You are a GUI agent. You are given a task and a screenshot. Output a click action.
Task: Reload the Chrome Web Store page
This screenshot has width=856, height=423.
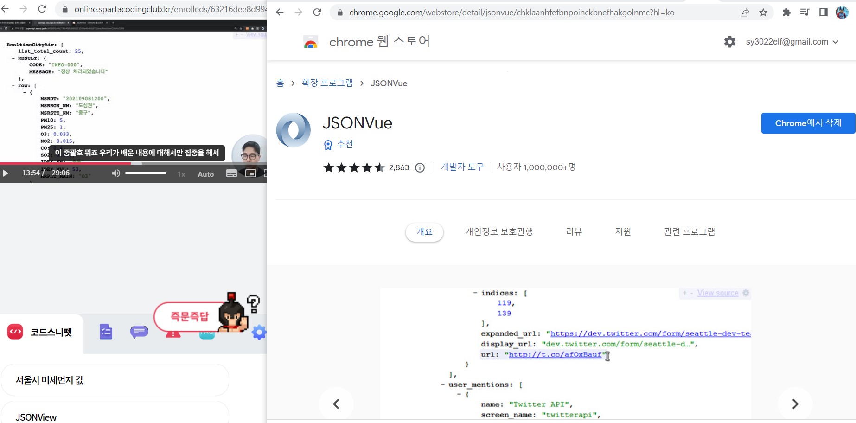pyautogui.click(x=317, y=13)
